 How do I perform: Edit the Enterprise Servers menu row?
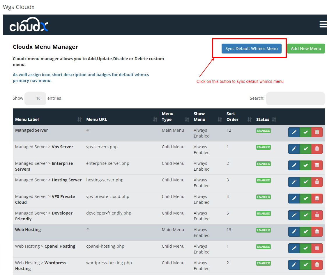pos(294,165)
